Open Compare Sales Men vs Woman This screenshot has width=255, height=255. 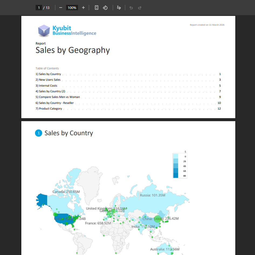[59, 97]
